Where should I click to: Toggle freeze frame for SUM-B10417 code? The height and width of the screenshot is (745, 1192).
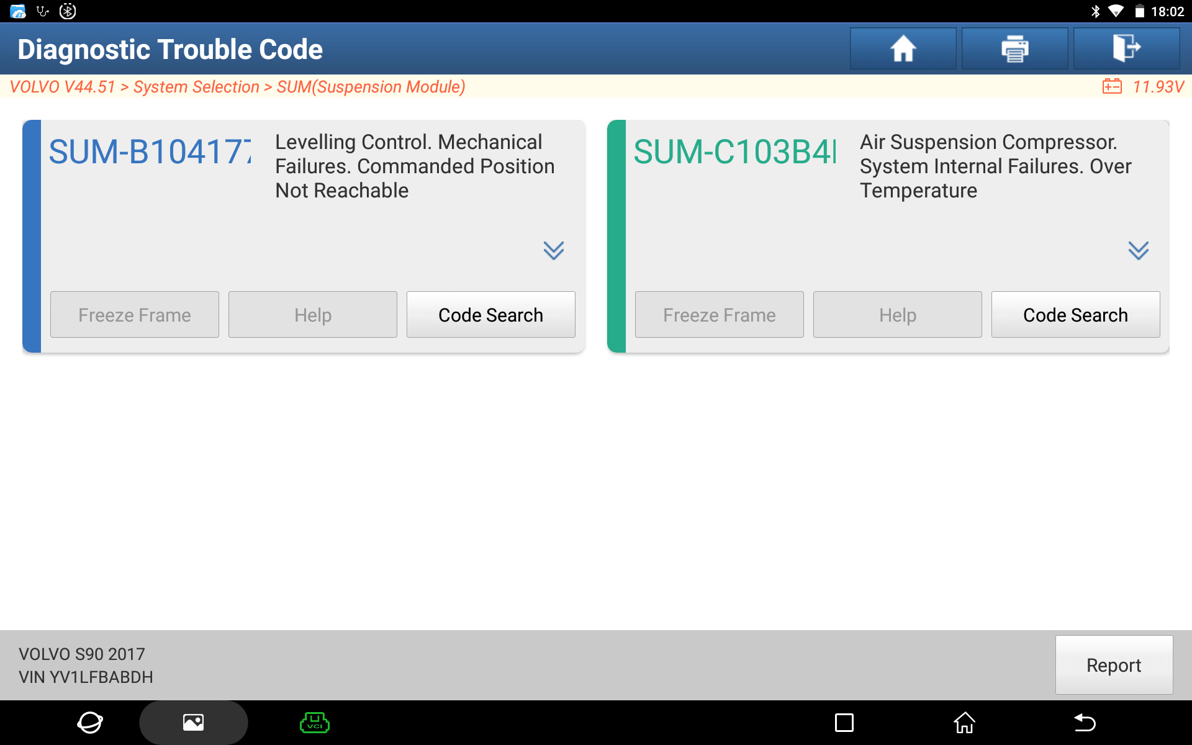click(x=135, y=315)
